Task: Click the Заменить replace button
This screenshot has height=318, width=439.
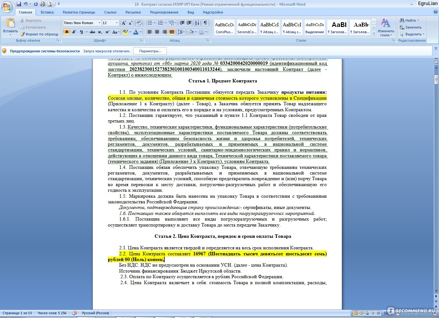Action: click(x=410, y=27)
